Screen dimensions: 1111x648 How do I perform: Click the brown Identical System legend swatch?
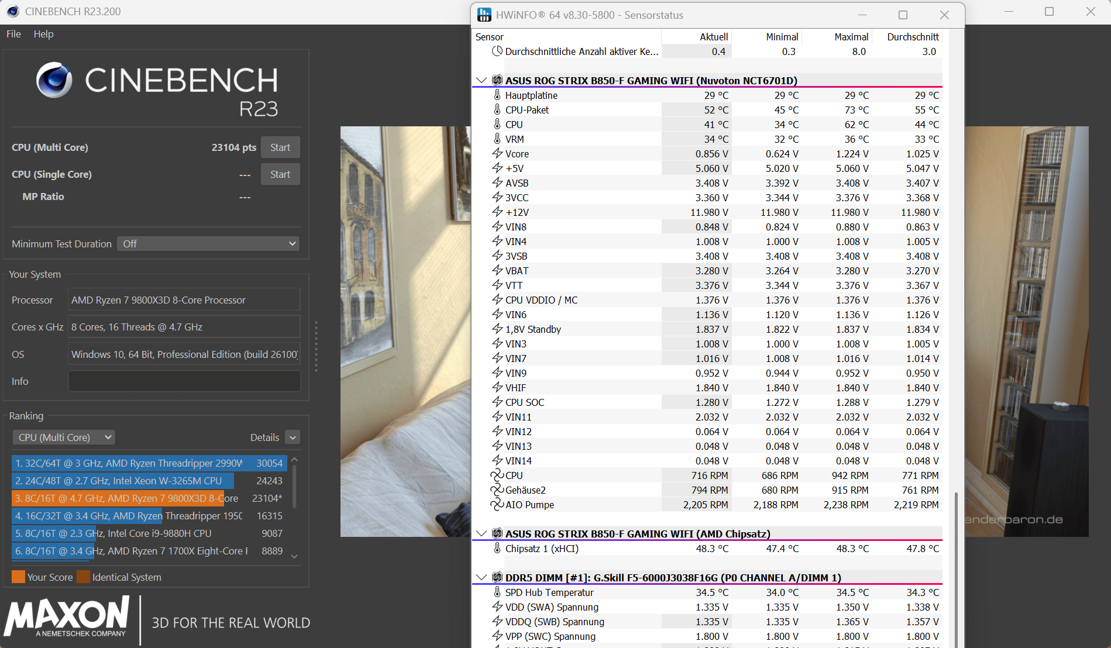(83, 577)
